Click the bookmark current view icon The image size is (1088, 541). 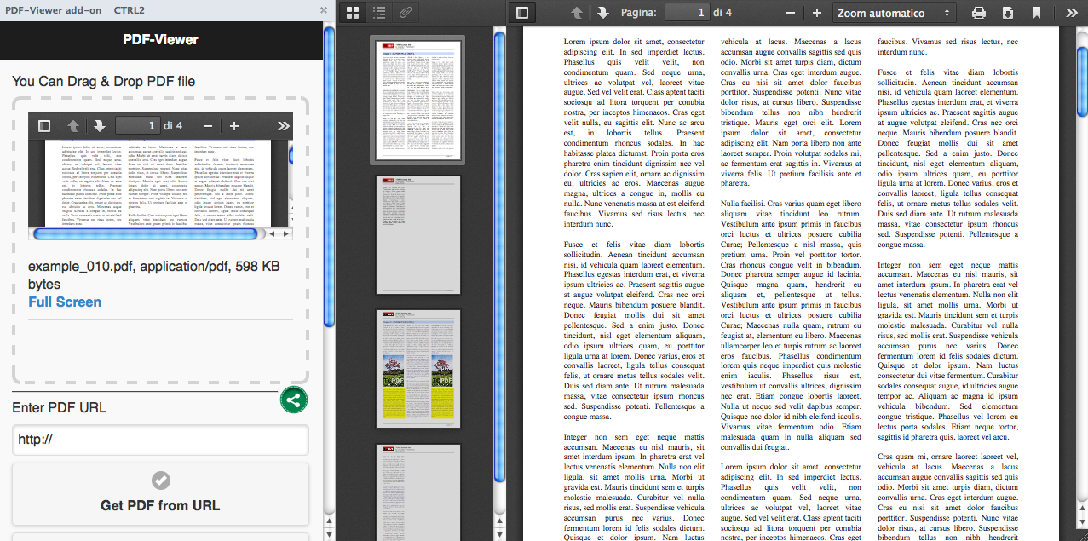[1036, 13]
